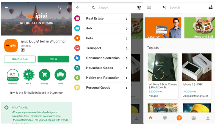
Task: Tap the search magnifier on the home screen
Action: point(165,7)
